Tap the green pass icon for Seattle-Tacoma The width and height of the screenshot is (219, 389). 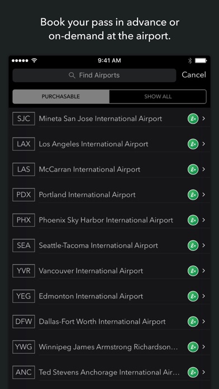(193, 245)
